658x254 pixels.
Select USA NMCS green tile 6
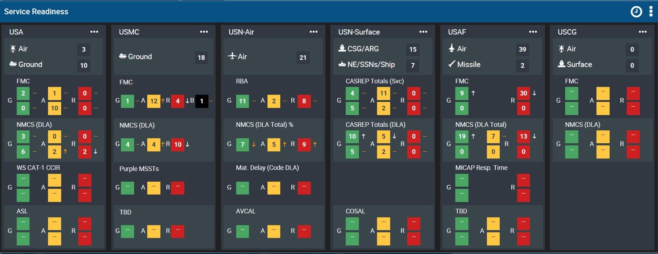click(x=23, y=152)
